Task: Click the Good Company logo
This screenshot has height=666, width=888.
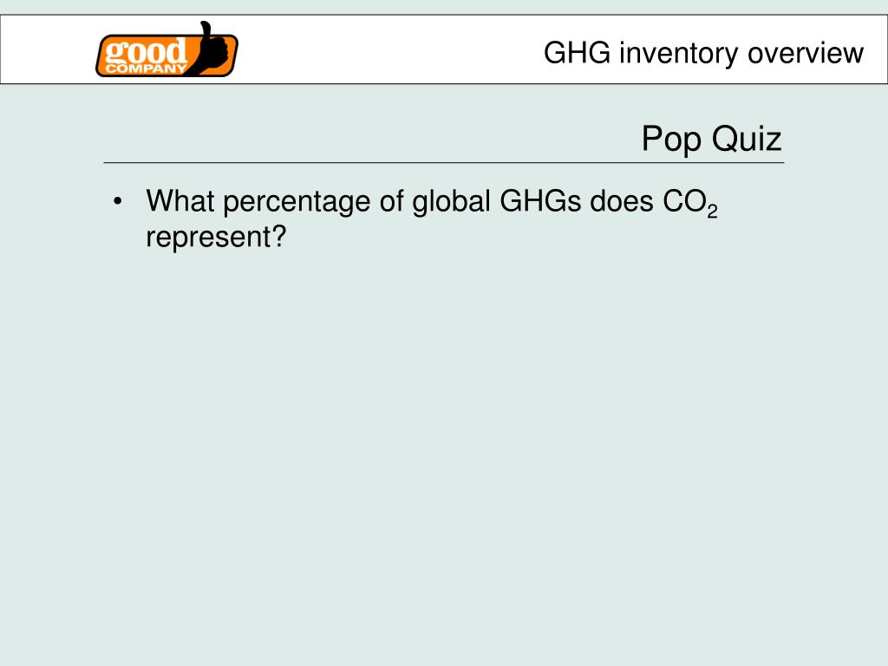Action: tap(166, 49)
